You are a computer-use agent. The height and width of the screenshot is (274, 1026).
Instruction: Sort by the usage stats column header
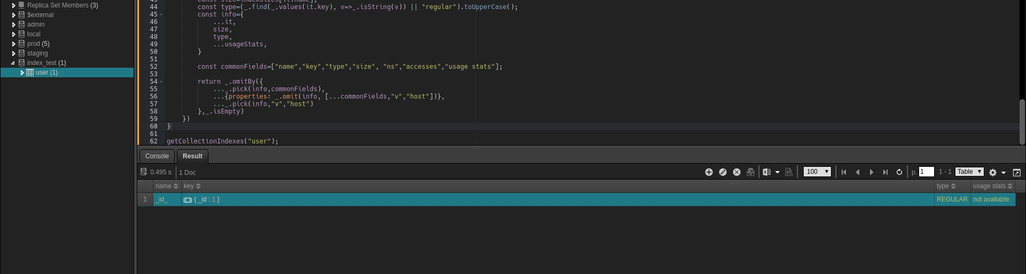992,186
